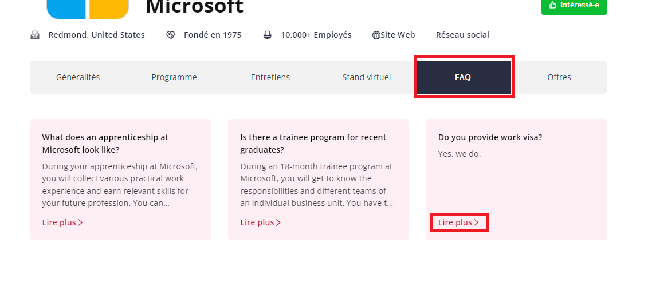The height and width of the screenshot is (306, 648).
Task: Click the thumbs-up icon in Intéressé-e button
Action: (x=552, y=5)
